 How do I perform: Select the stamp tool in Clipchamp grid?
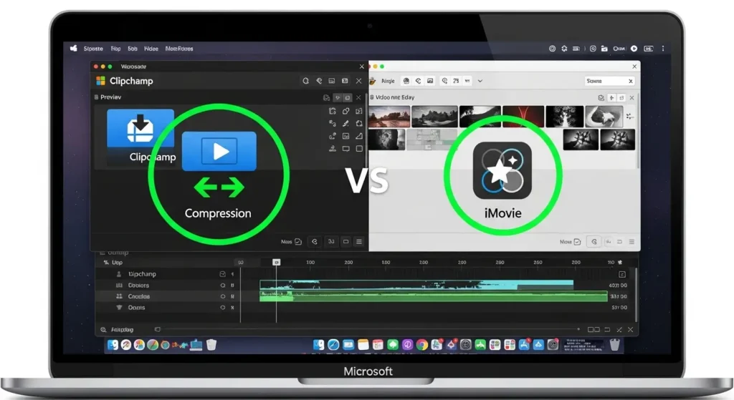pyautogui.click(x=333, y=149)
